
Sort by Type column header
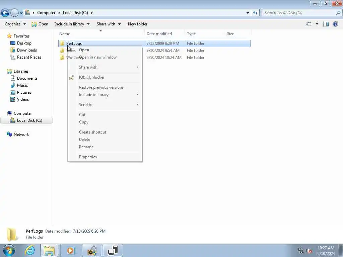(191, 34)
